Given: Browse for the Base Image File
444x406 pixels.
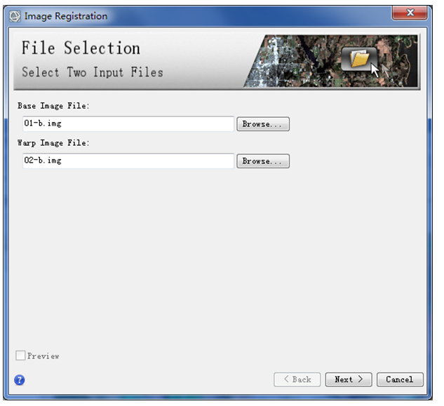Looking at the screenshot, I should click(263, 124).
